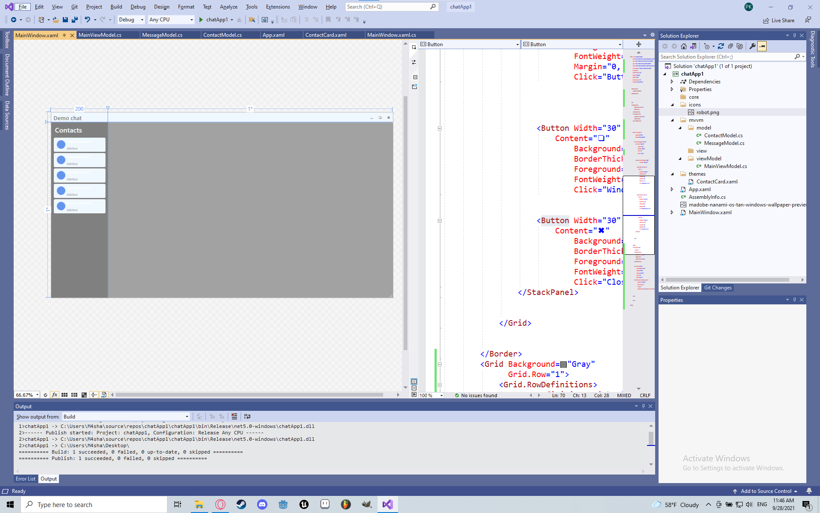Auto-hide the Properties panel via pin icon
This screenshot has height=513, width=820.
coord(794,300)
